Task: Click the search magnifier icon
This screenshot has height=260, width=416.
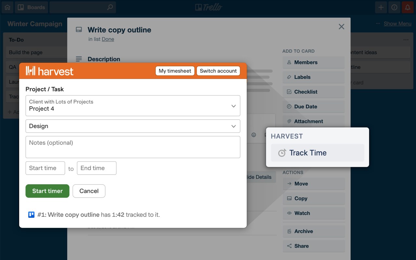Action: [x=110, y=7]
